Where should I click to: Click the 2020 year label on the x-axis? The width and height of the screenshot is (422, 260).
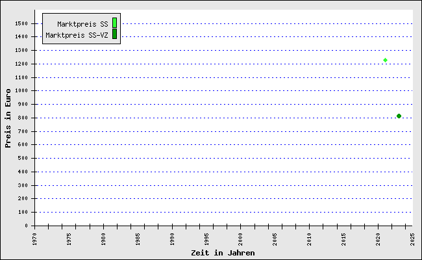pyautogui.click(x=378, y=239)
